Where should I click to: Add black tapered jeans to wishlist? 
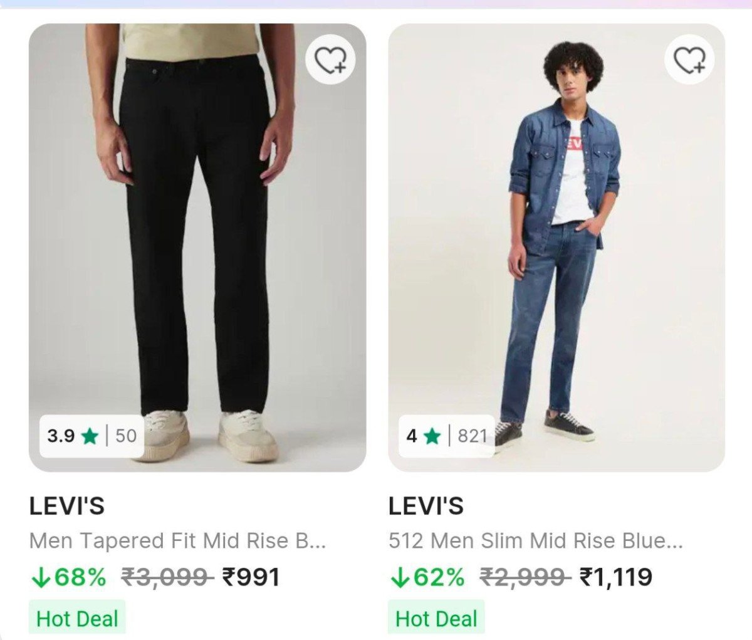(330, 60)
